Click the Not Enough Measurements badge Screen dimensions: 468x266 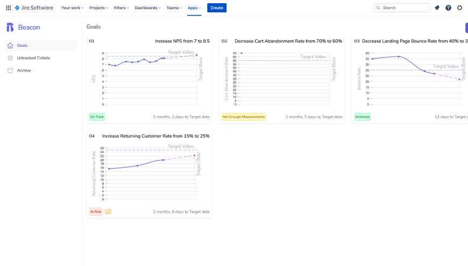click(244, 117)
